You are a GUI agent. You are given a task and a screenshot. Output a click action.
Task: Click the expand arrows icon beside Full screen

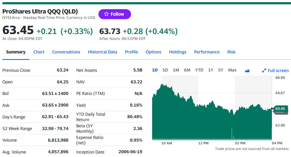pyautogui.click(x=264, y=70)
